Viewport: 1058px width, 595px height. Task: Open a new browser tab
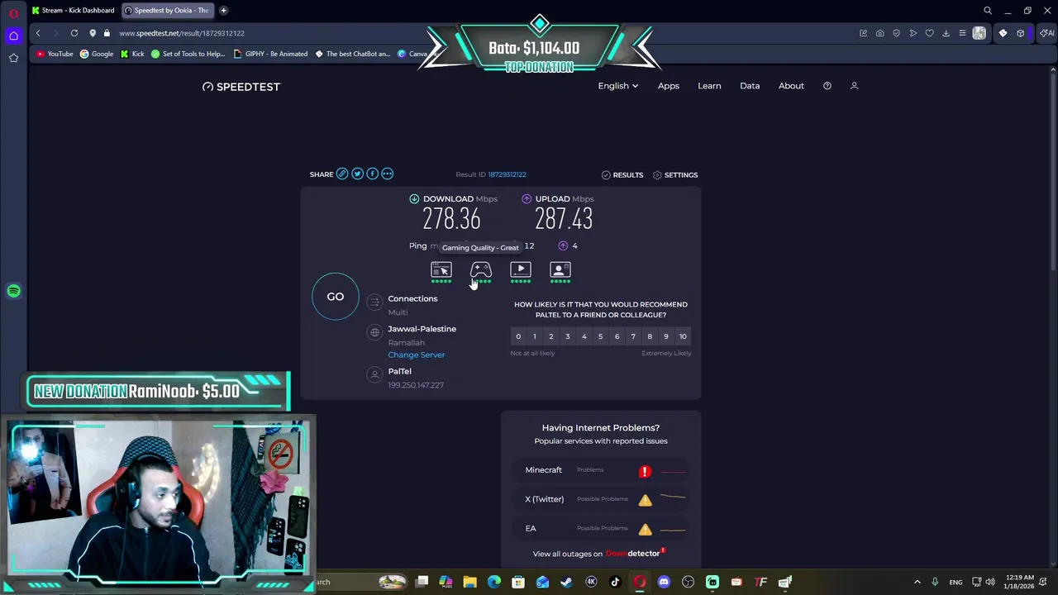pos(223,11)
